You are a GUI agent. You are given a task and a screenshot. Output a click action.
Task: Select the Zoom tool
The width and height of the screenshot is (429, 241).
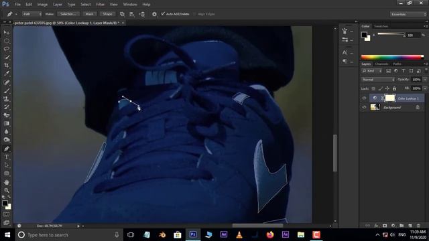[x=7, y=190]
